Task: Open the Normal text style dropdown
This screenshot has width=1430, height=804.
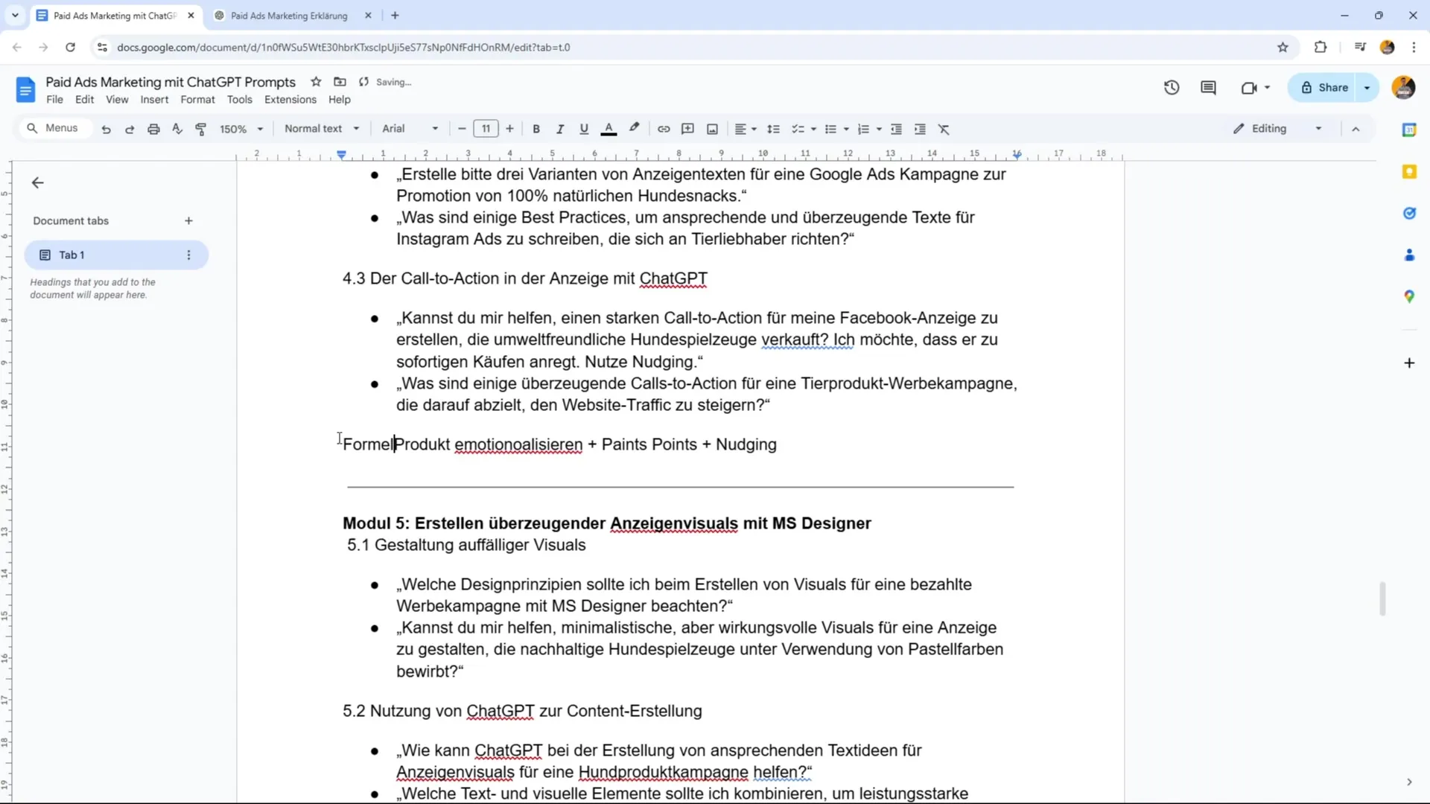Action: pos(322,129)
